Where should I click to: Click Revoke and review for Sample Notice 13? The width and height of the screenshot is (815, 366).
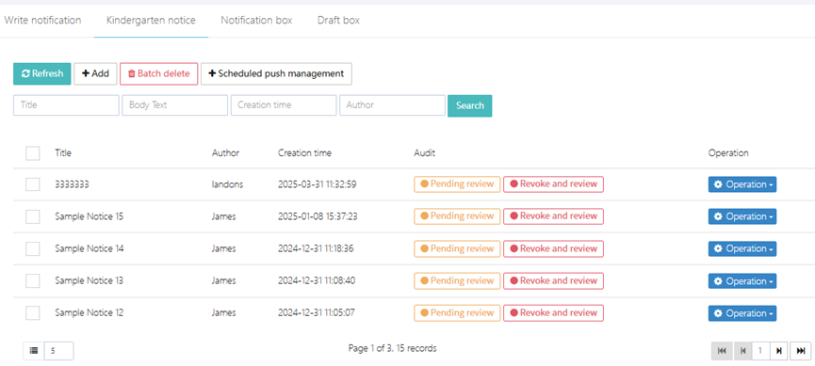coord(554,281)
